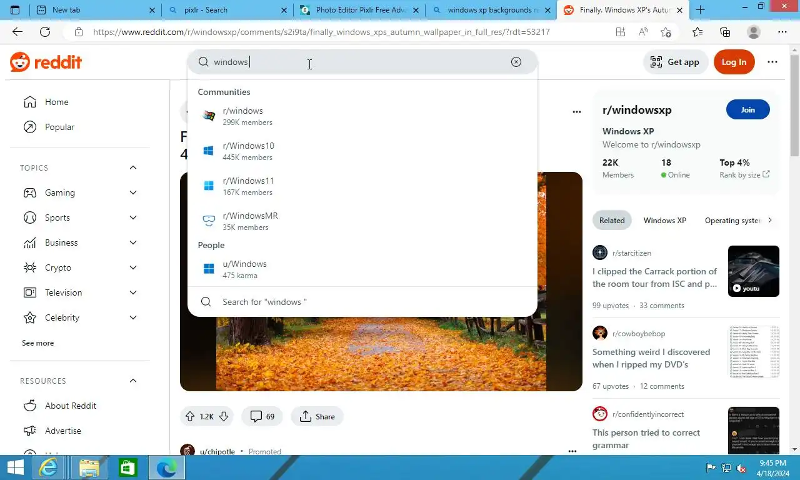The width and height of the screenshot is (800, 480).
Task: Launch Internet Explorer from taskbar
Action: point(49,467)
